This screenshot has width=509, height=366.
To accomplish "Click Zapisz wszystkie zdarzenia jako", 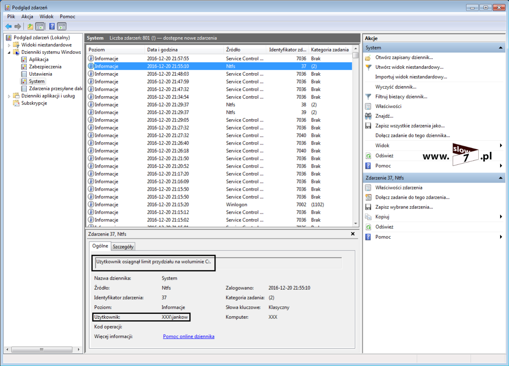I will point(410,126).
